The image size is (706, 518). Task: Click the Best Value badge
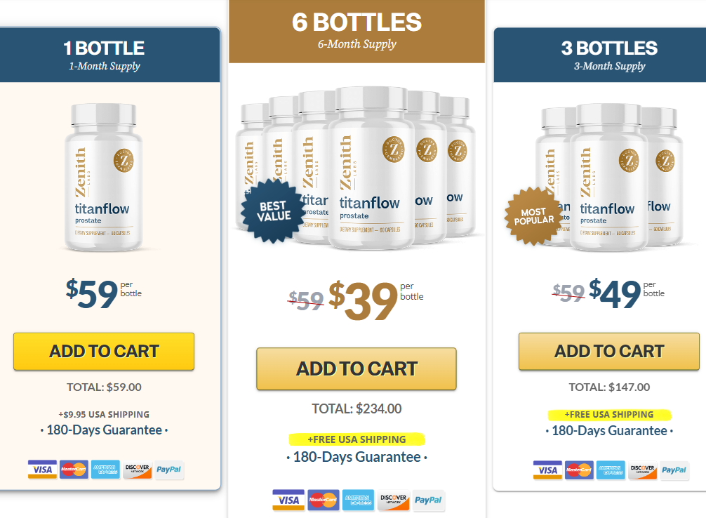click(x=273, y=211)
